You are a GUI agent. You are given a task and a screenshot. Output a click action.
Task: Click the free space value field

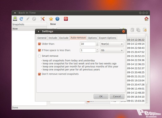coord(88,50)
